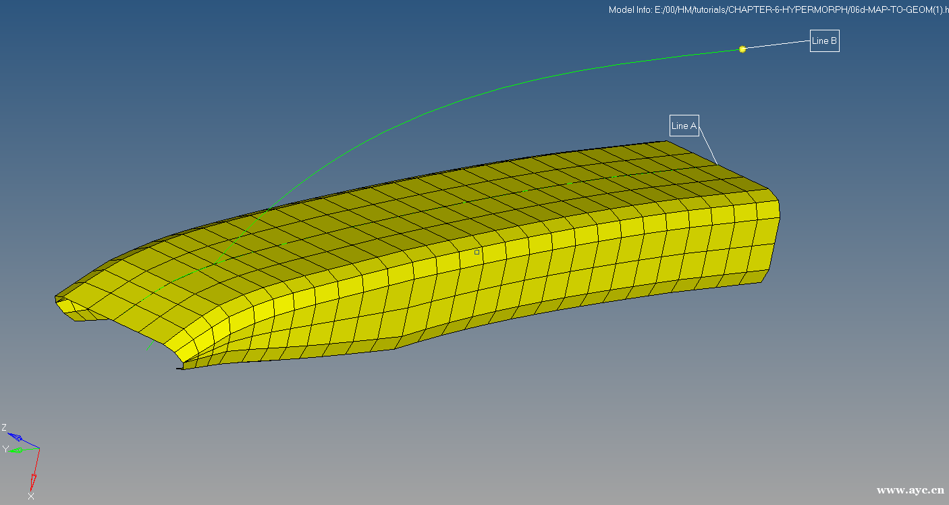Open the www.ayc.cn watermark link
This screenshot has width=949, height=505.
(910, 490)
